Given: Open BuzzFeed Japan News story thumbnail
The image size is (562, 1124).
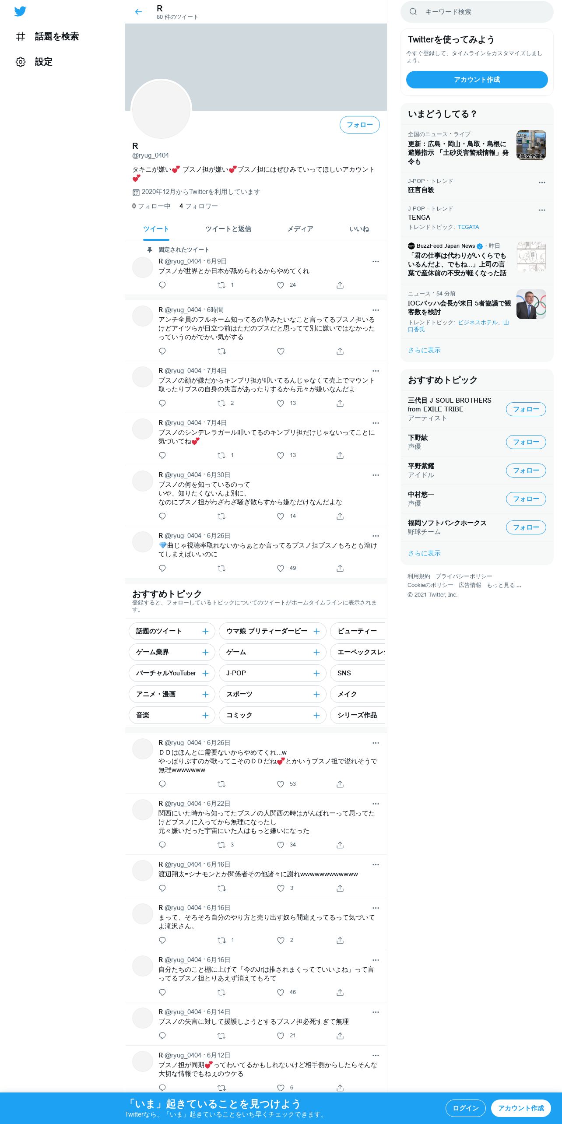Looking at the screenshot, I should (x=531, y=256).
